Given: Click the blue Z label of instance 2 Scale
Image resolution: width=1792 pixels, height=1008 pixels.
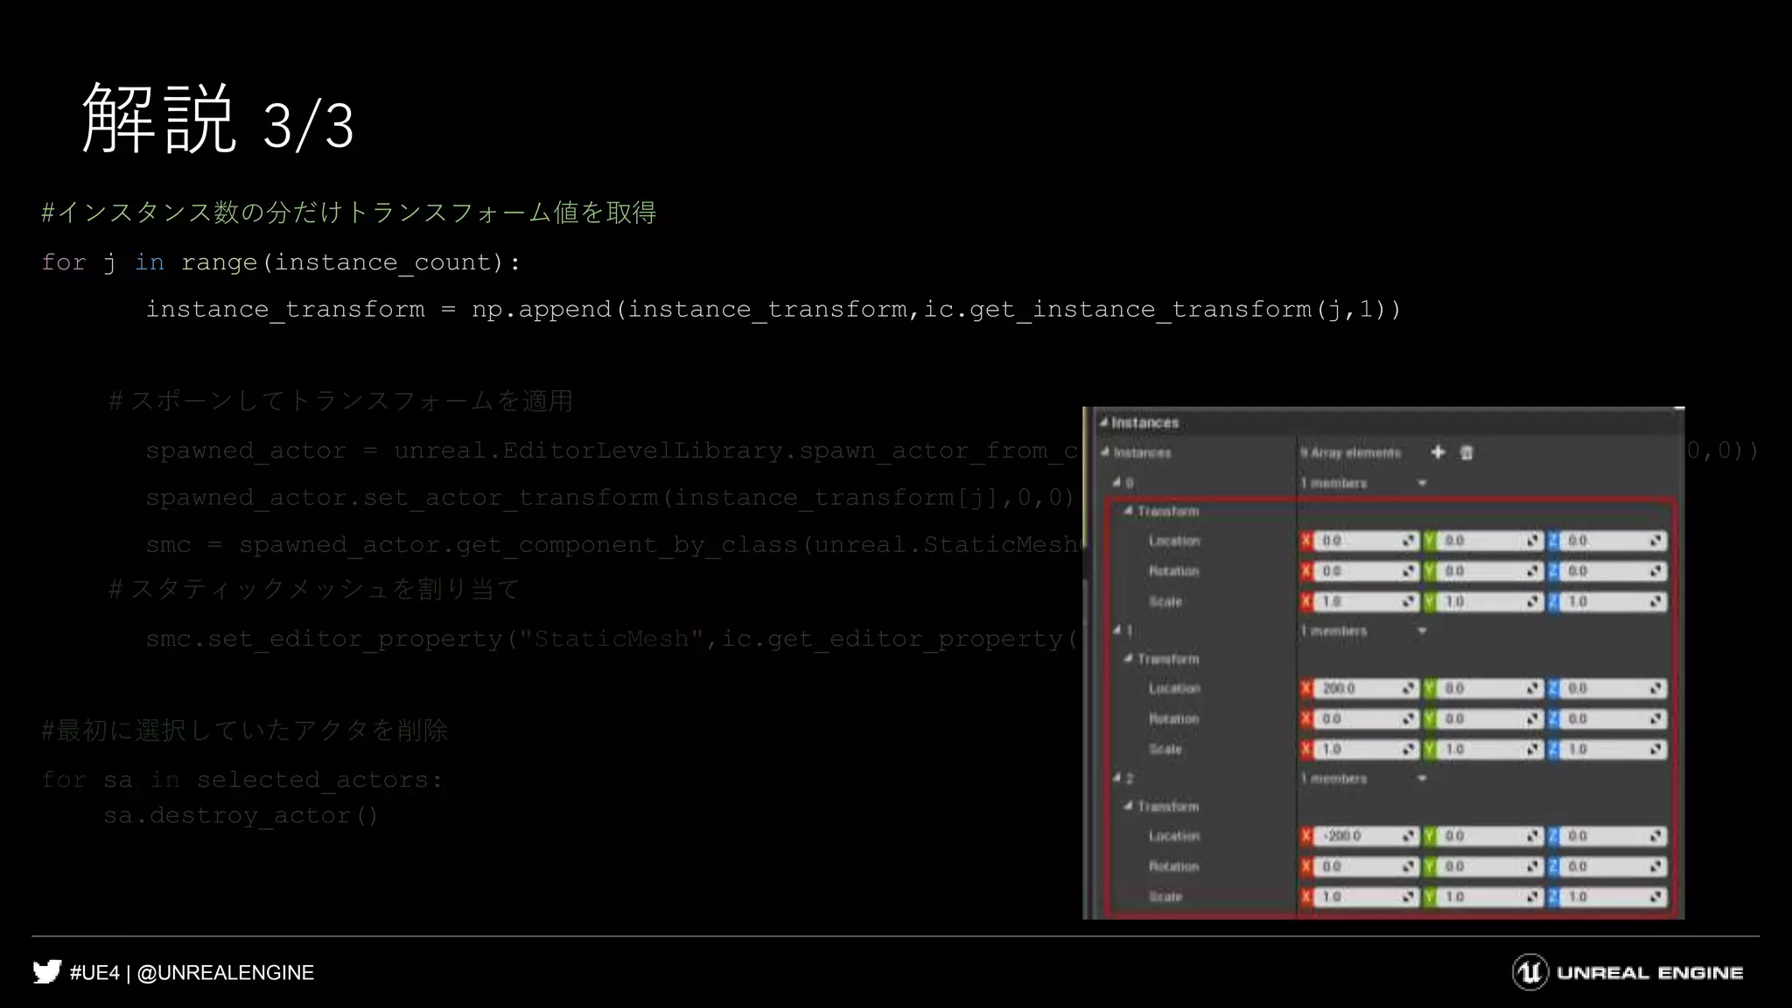Looking at the screenshot, I should coord(1553,897).
